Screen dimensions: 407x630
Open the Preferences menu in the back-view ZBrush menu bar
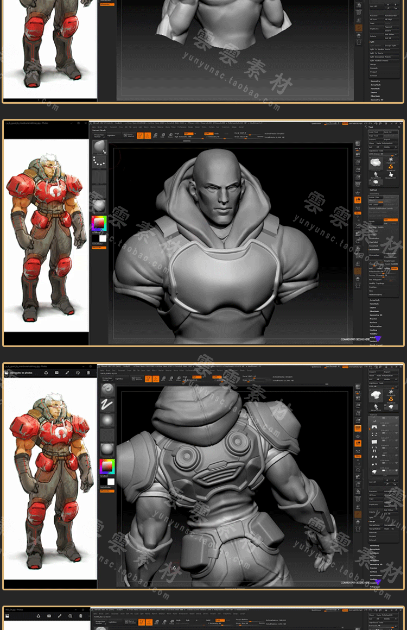pos(190,370)
